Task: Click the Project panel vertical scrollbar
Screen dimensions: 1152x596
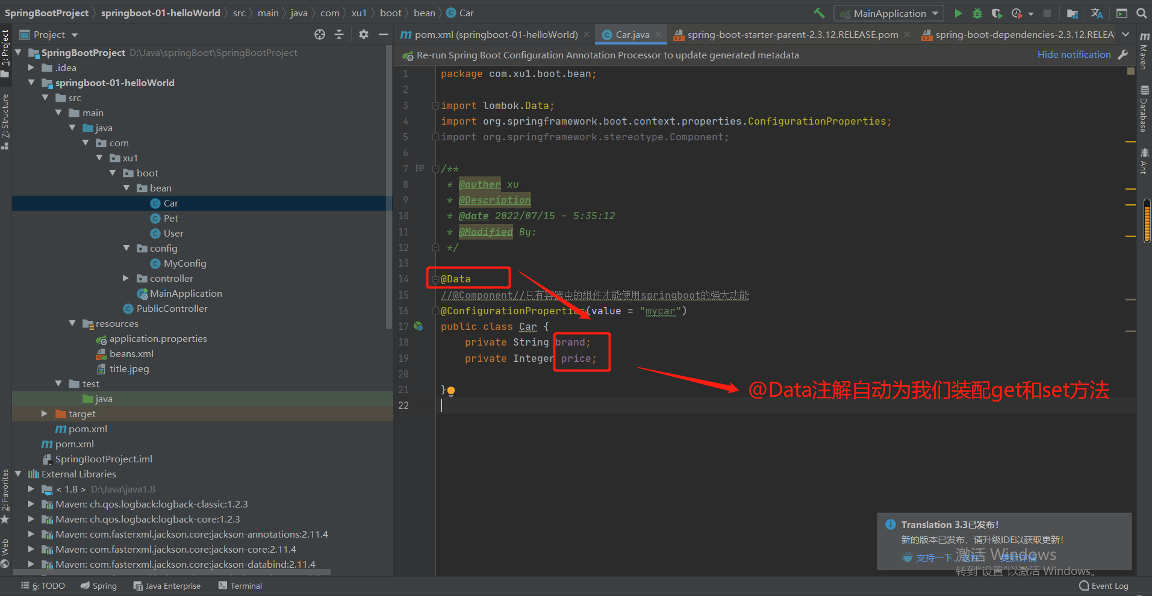Action: [389, 188]
